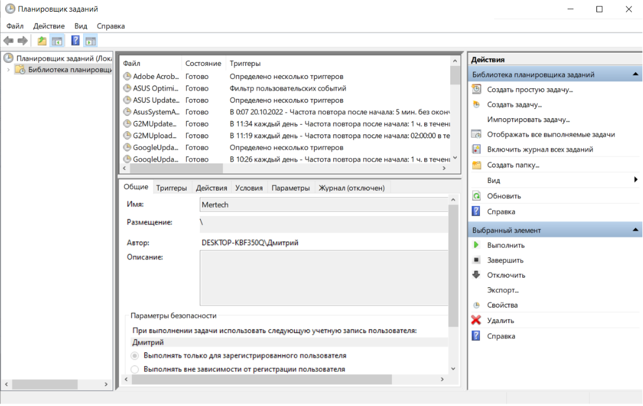Switch to the Общие tab
643x406 pixels.
pyautogui.click(x=136, y=187)
